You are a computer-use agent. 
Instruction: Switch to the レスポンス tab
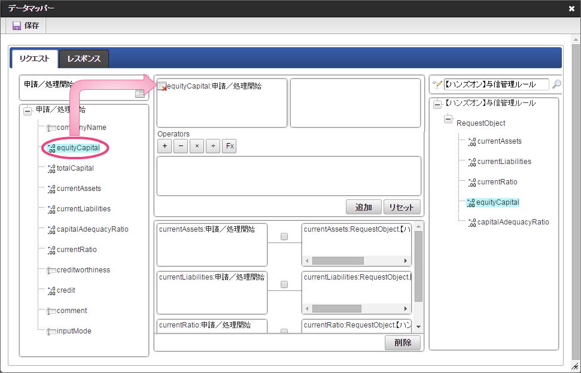pos(84,59)
